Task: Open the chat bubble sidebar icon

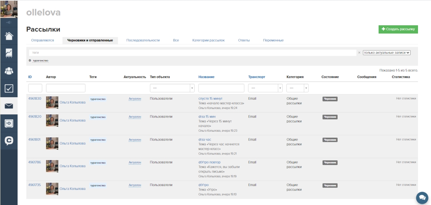Action: coord(8,140)
